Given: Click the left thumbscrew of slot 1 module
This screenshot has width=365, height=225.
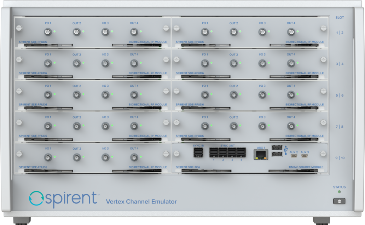Looking at the screenshot, I should coord(19,28).
